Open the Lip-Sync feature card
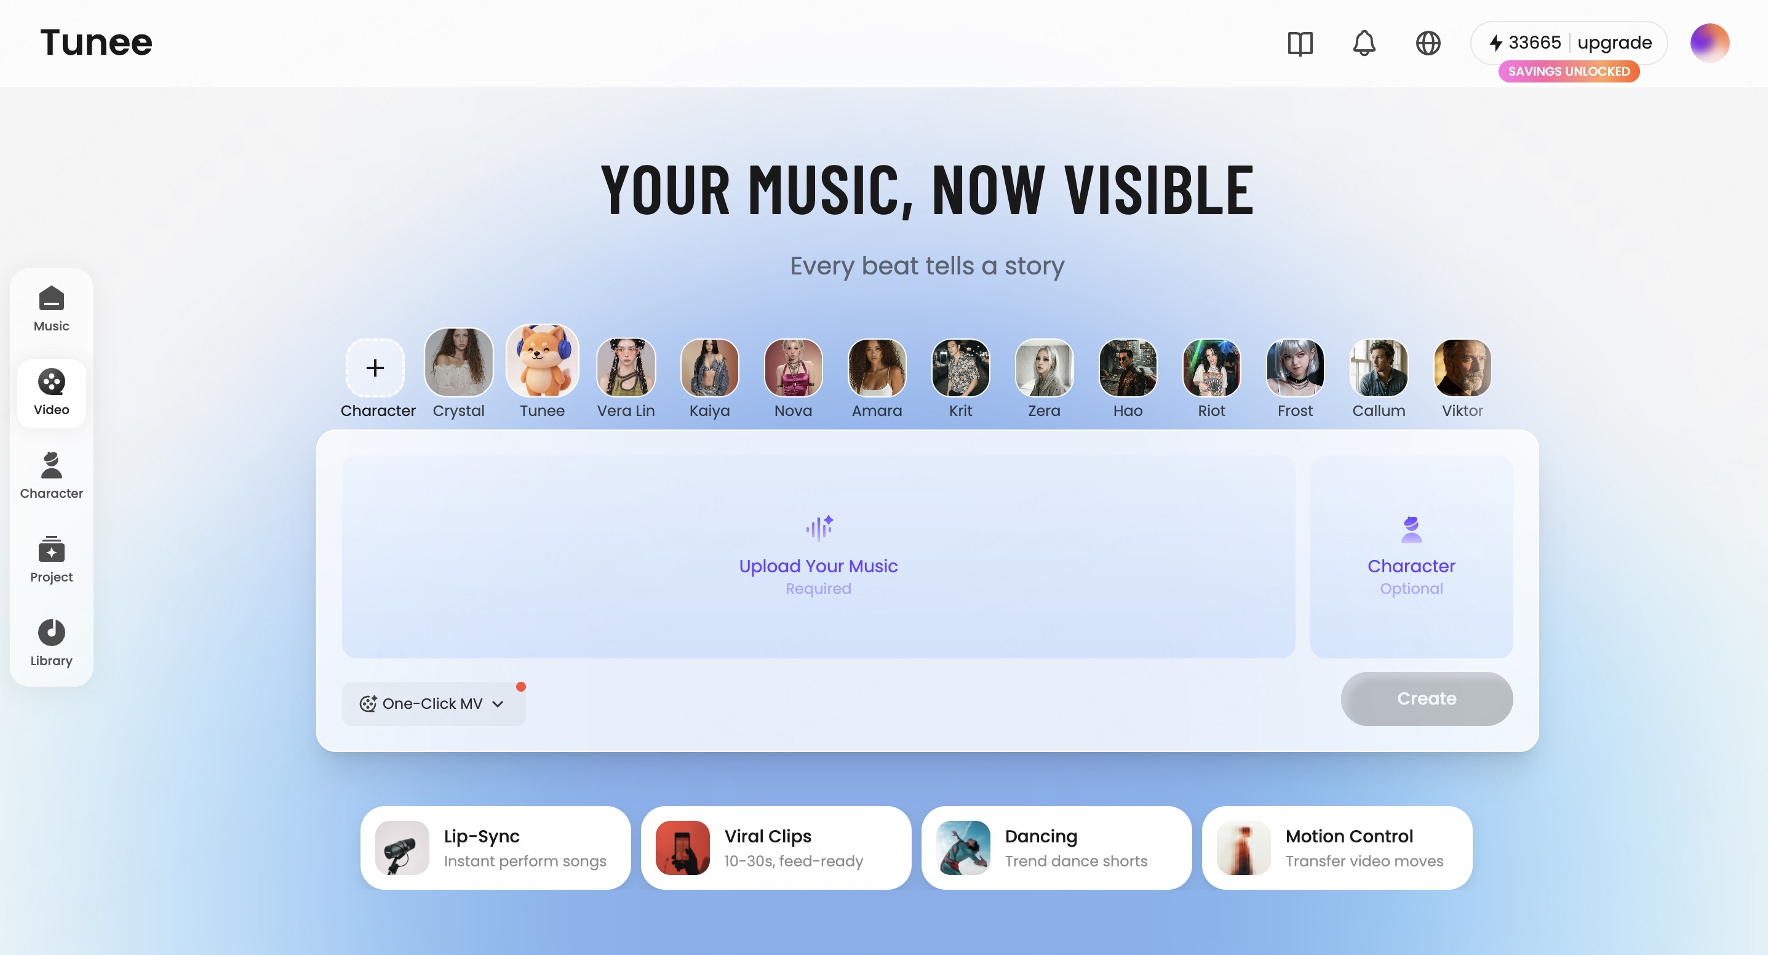1768x955 pixels. click(495, 848)
